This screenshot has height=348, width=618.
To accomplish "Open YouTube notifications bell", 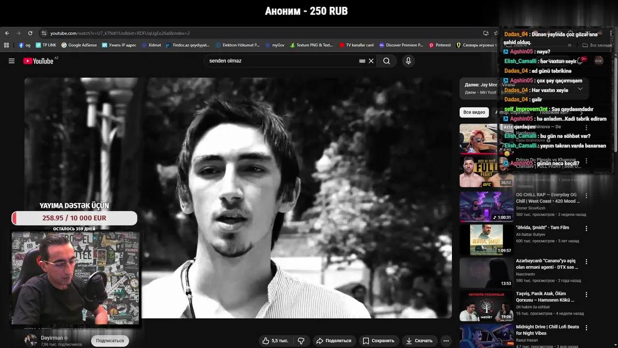I will (581, 61).
